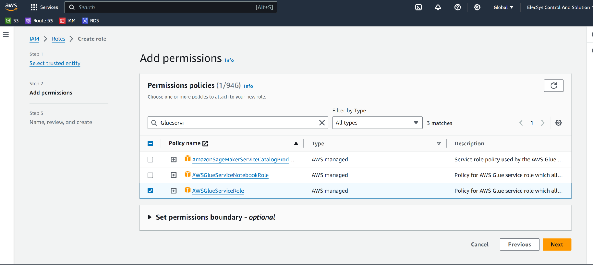Return to Select trusted entity step
Viewport: 593px width, 265px height.
pyautogui.click(x=55, y=63)
